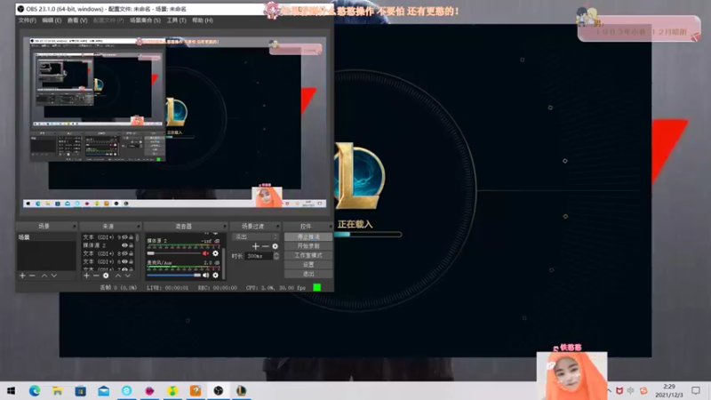Move the scene down in the scenes list
The height and width of the screenshot is (400, 711).
pyautogui.click(x=54, y=276)
